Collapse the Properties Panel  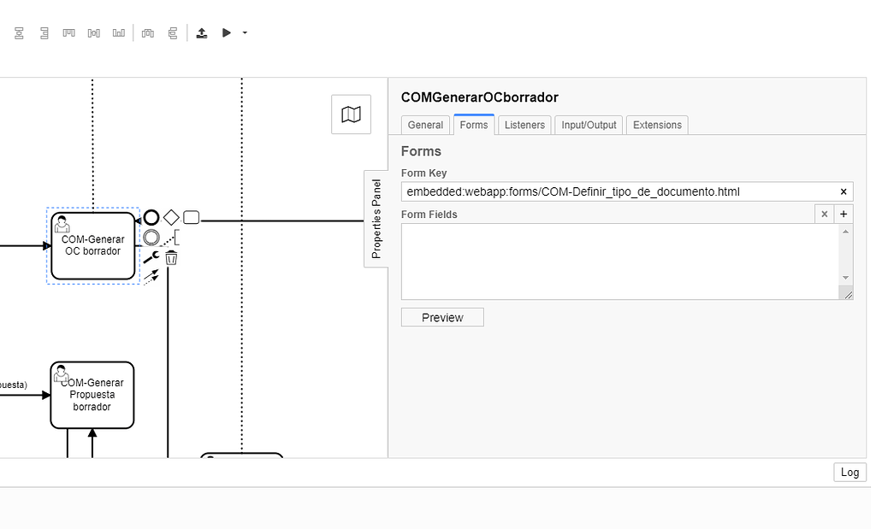375,220
